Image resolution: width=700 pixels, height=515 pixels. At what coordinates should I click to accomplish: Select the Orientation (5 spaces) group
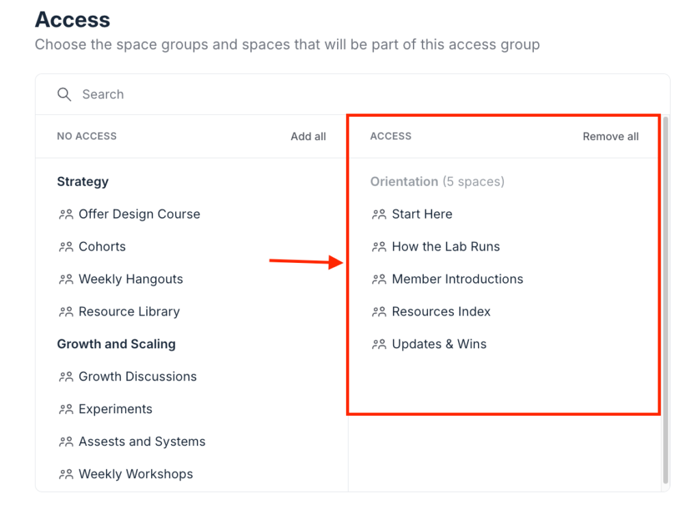(437, 182)
